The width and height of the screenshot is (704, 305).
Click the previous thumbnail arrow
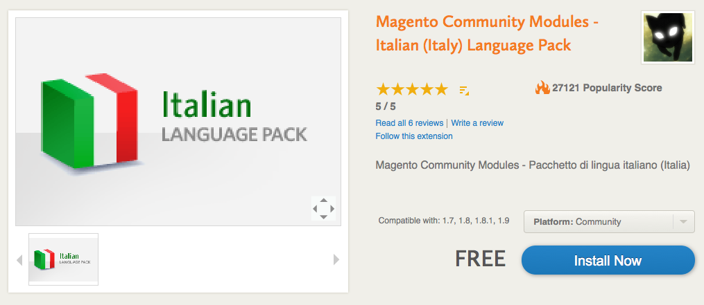click(19, 260)
